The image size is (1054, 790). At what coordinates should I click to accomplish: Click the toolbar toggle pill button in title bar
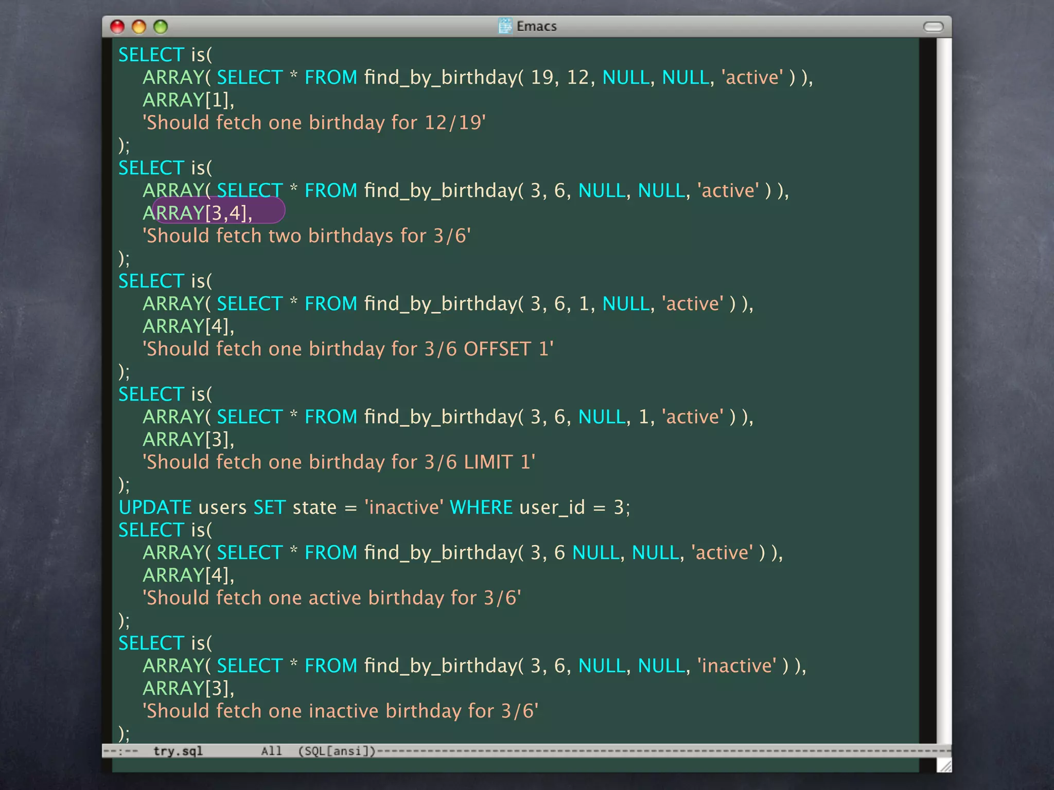(x=933, y=27)
